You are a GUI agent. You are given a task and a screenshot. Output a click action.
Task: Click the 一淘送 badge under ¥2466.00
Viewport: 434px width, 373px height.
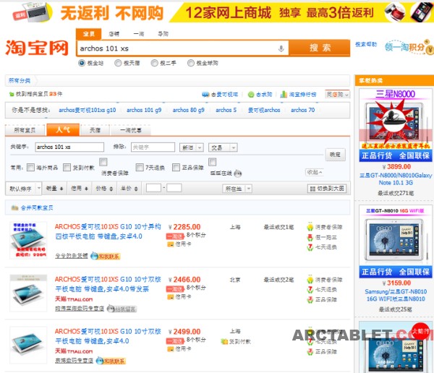coord(175,289)
